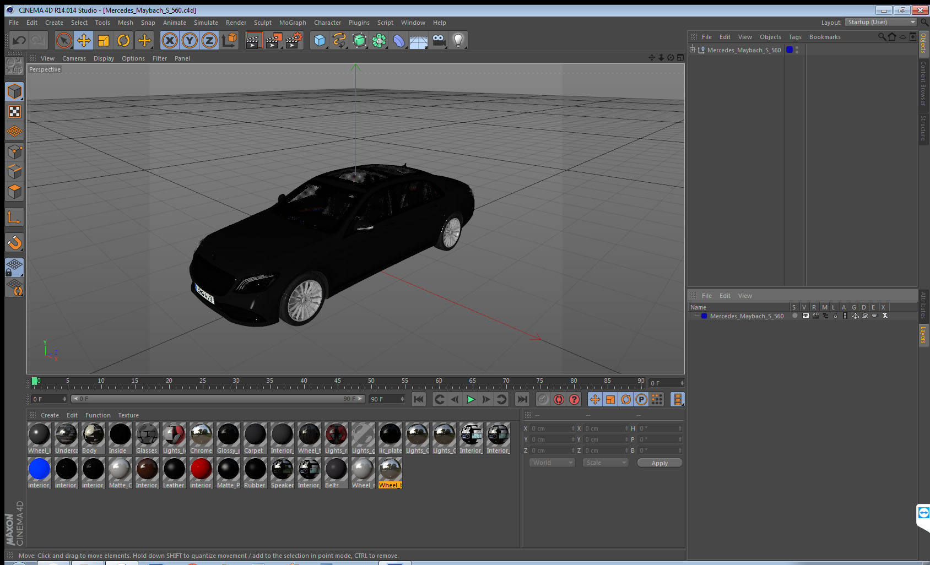The height and width of the screenshot is (565, 930).
Task: Open the Layout Startup dropdown
Action: coord(880,22)
